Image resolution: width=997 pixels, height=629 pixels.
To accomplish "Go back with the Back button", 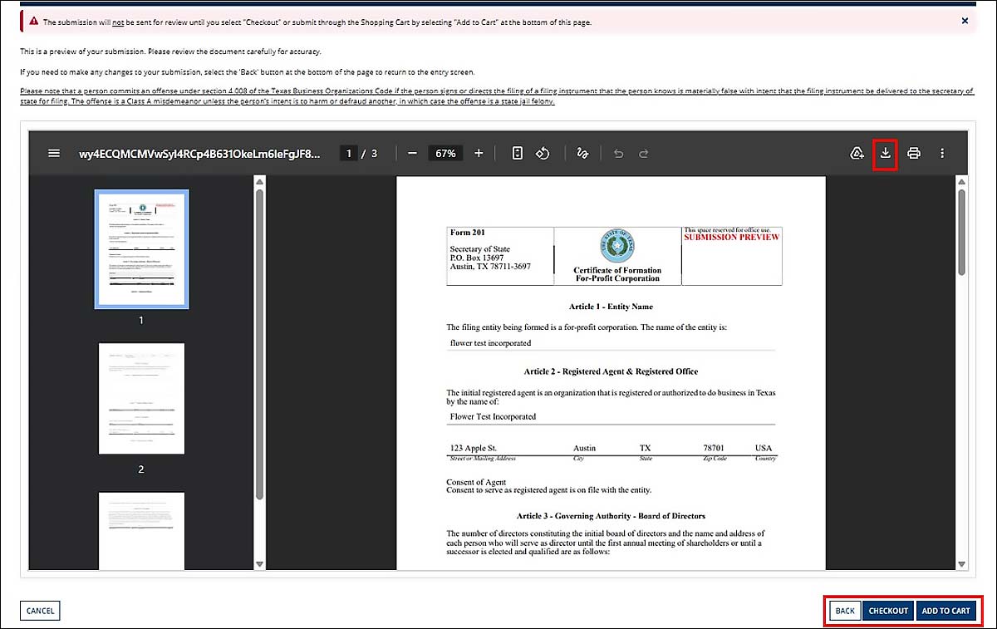I will pos(845,611).
